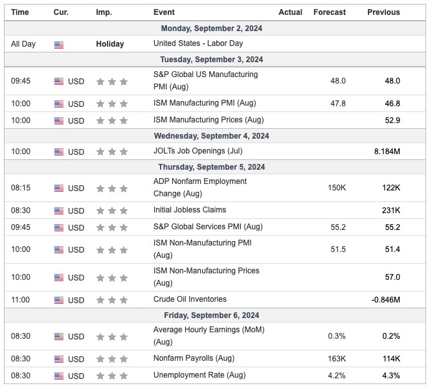Viewport: 430px width, 388px height.
Task: Open ADP Nonfarm Employment Change event
Action: pos(200,188)
